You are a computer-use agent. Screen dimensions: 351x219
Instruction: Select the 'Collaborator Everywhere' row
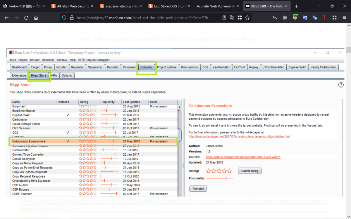(94, 141)
